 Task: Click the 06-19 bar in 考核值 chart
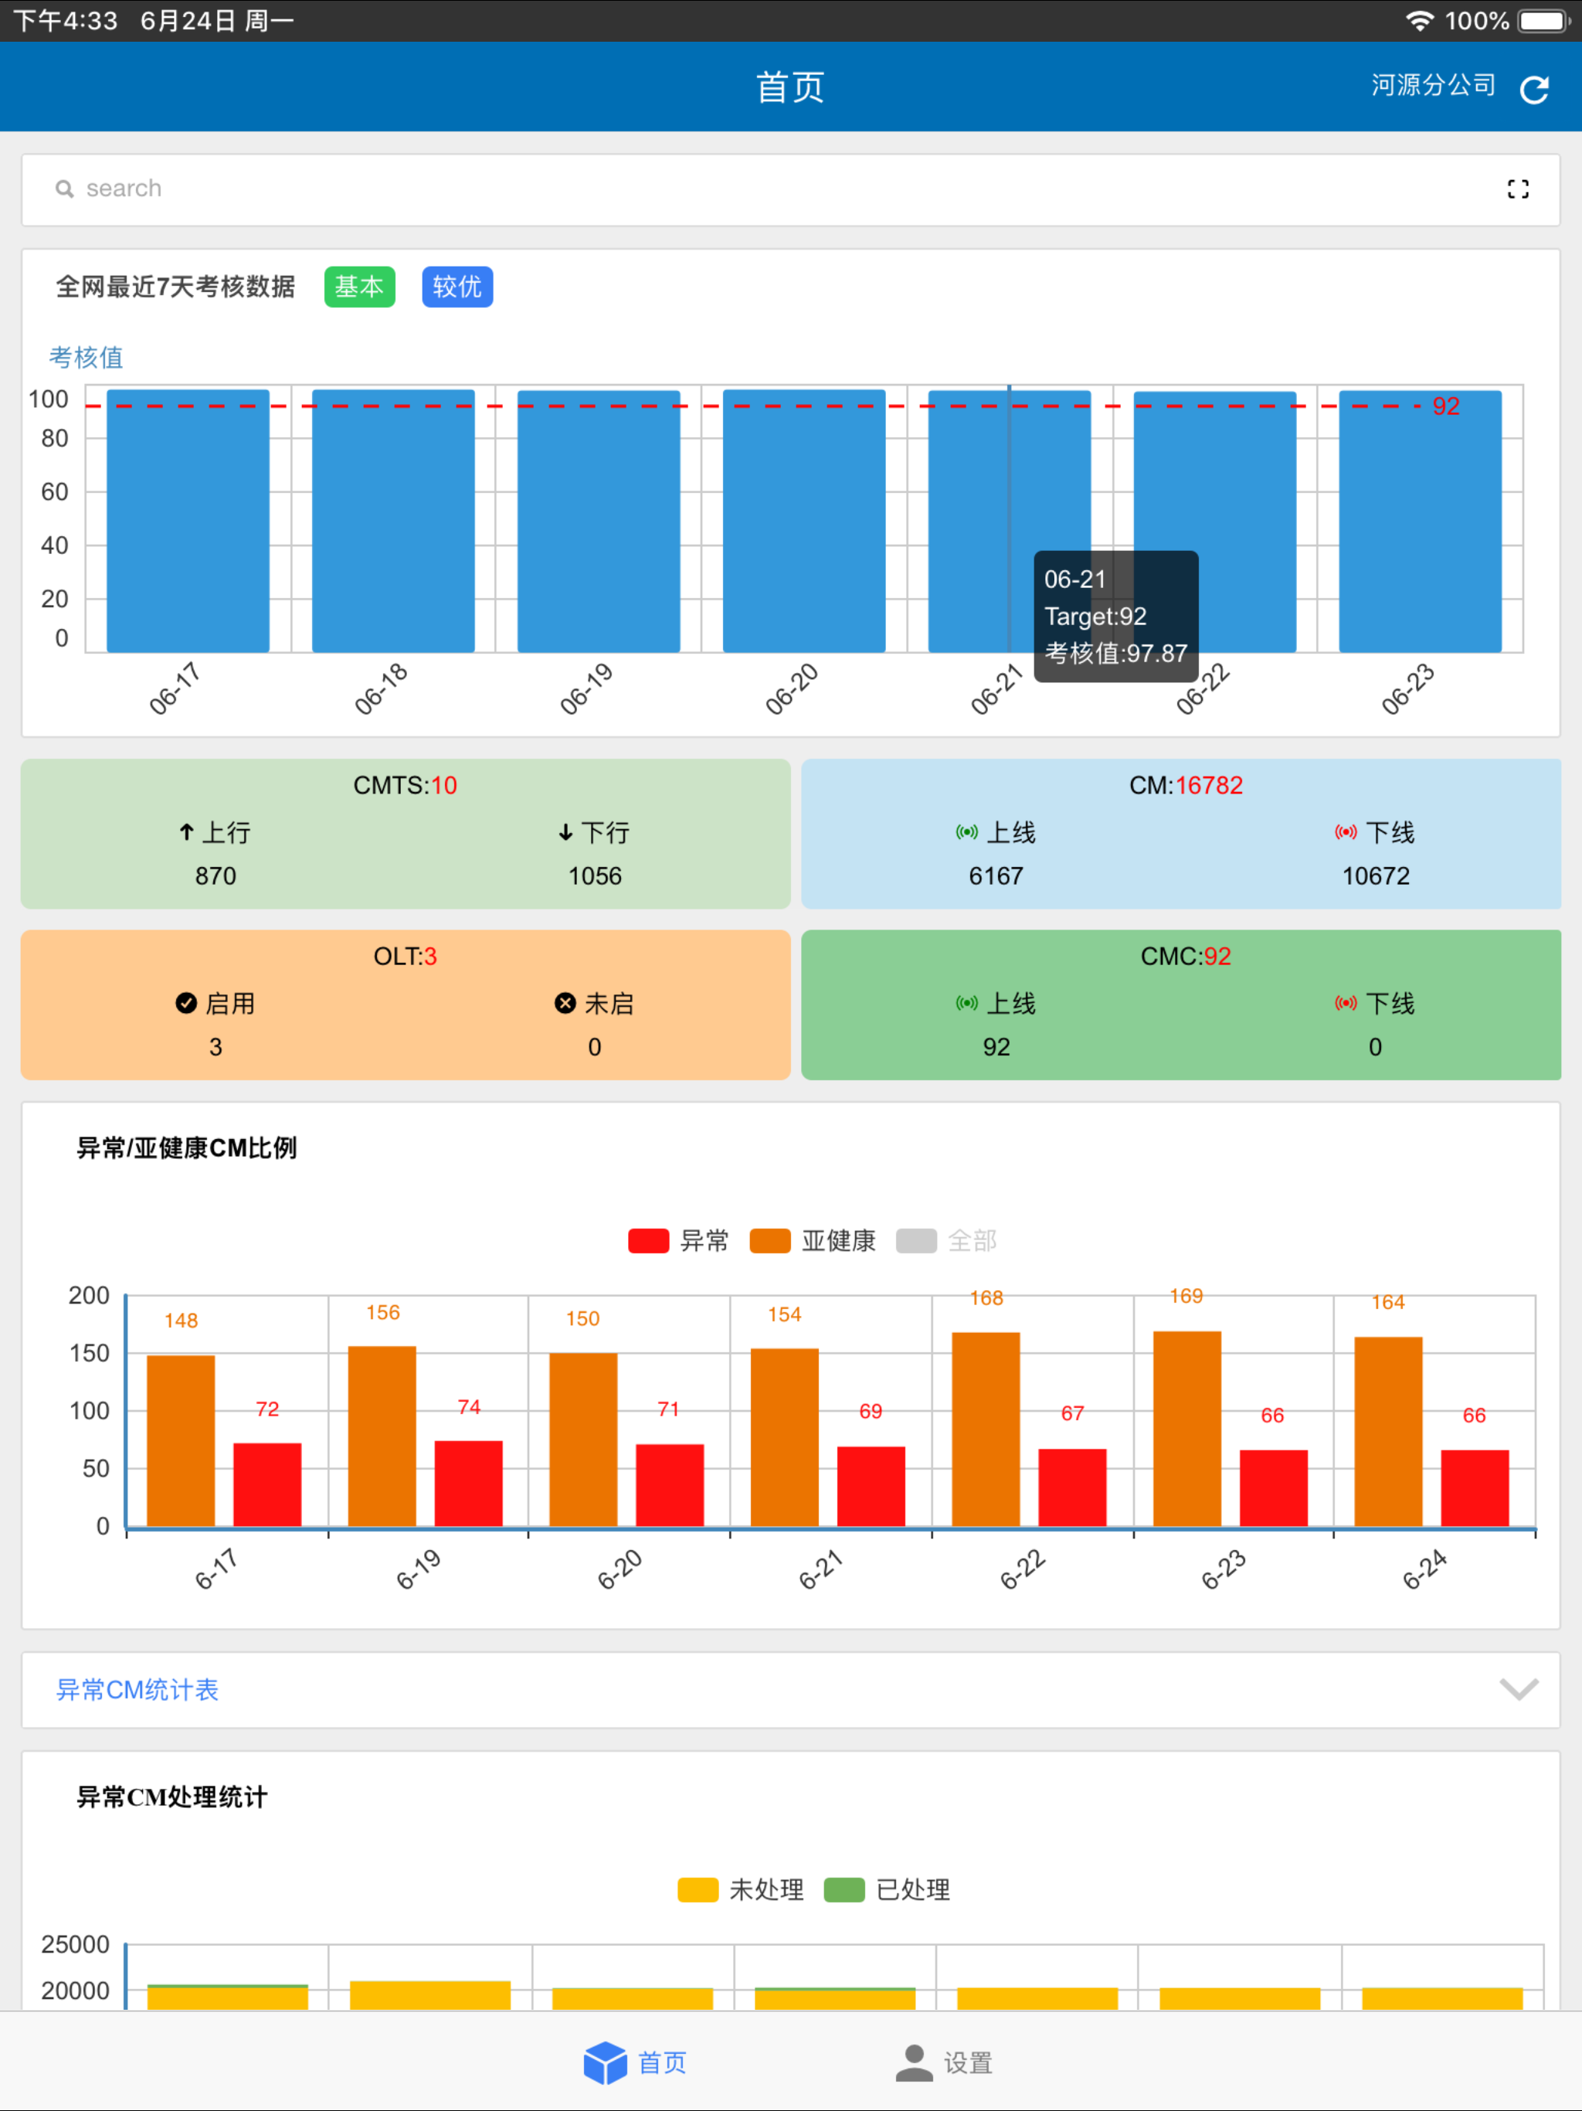click(x=598, y=521)
